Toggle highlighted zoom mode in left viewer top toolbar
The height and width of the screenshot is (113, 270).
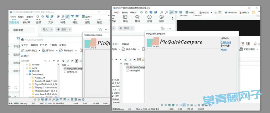(x=68, y=17)
